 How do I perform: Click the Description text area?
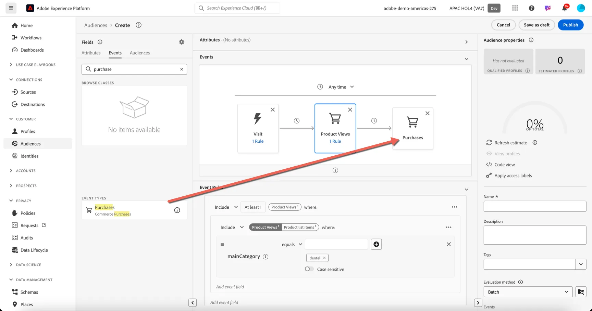[x=535, y=235]
